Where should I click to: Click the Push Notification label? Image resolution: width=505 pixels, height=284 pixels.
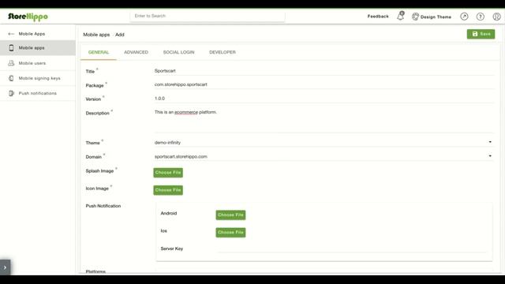tap(103, 206)
